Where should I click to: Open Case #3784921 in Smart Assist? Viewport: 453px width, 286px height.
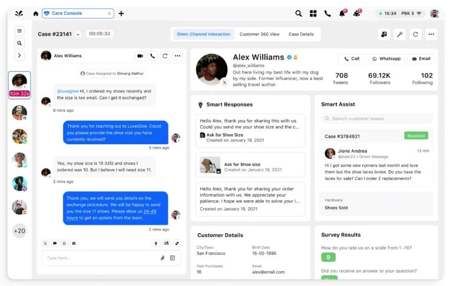(x=342, y=137)
